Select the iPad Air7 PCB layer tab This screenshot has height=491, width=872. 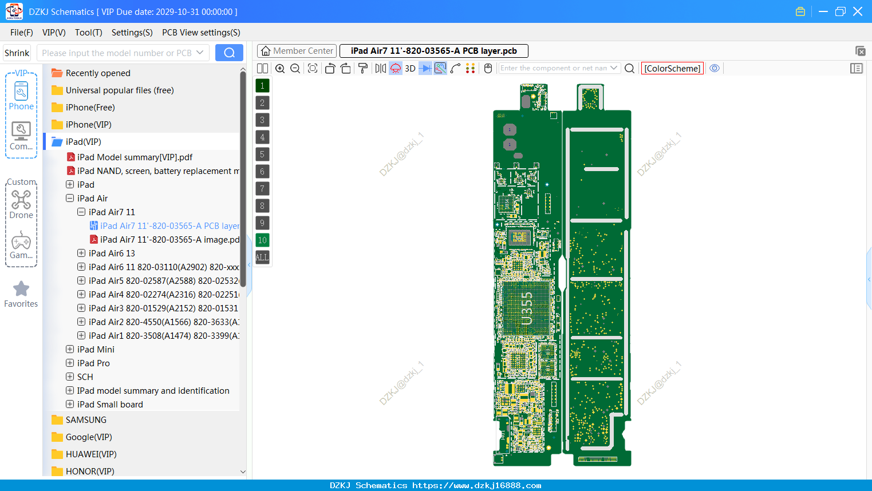[x=434, y=51]
